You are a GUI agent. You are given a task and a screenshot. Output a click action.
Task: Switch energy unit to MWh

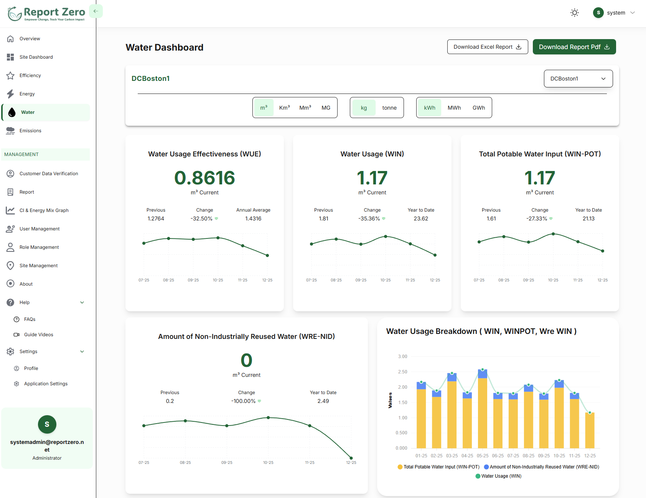click(x=454, y=108)
